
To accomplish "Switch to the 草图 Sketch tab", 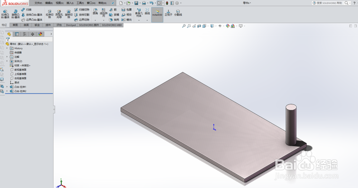I will point(15,25).
